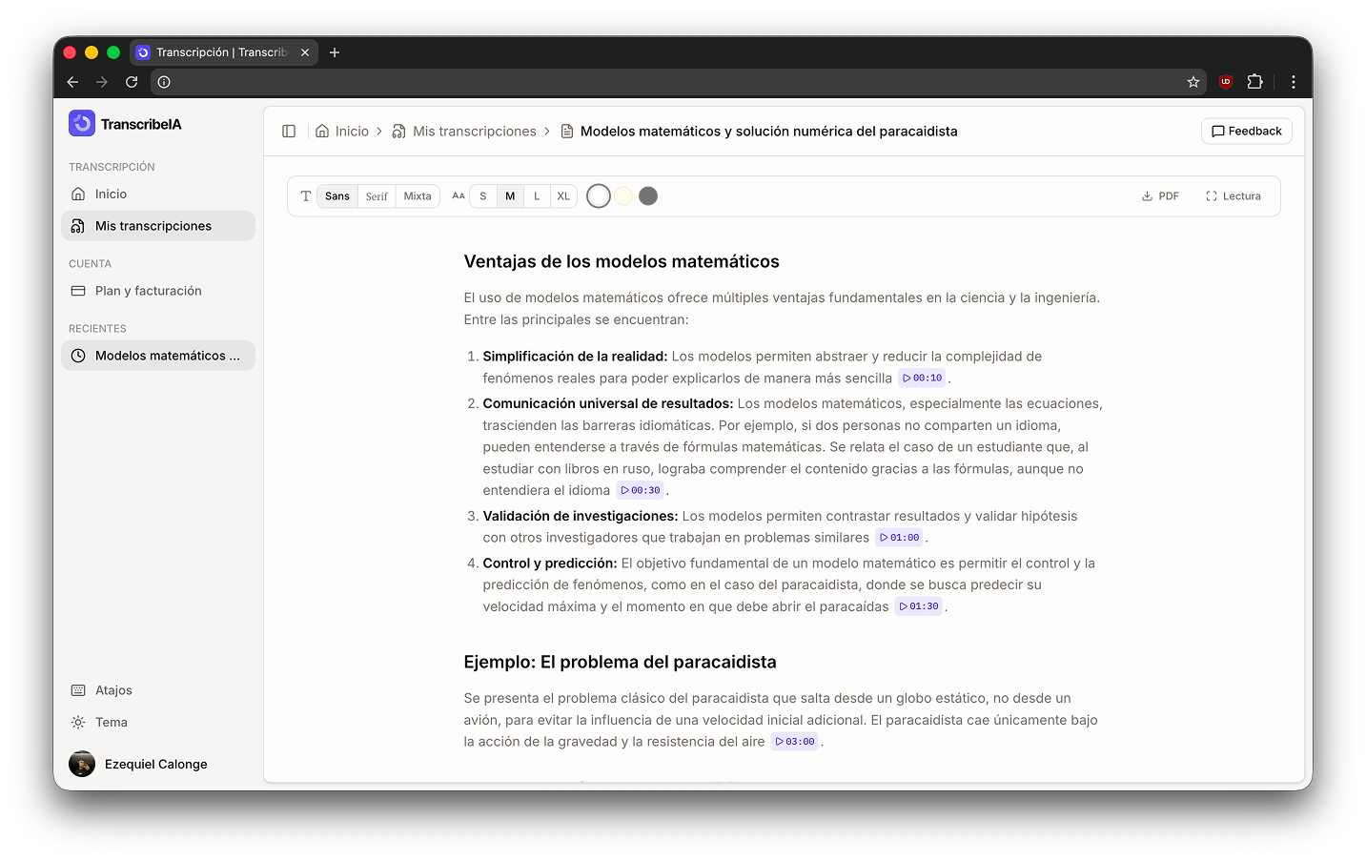Click the TranscribeIA logo icon
The width and height of the screenshot is (1366, 861).
coord(82,123)
